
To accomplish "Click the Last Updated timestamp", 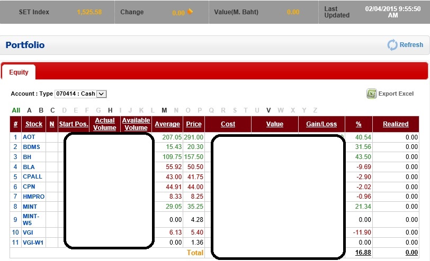I will click(393, 12).
